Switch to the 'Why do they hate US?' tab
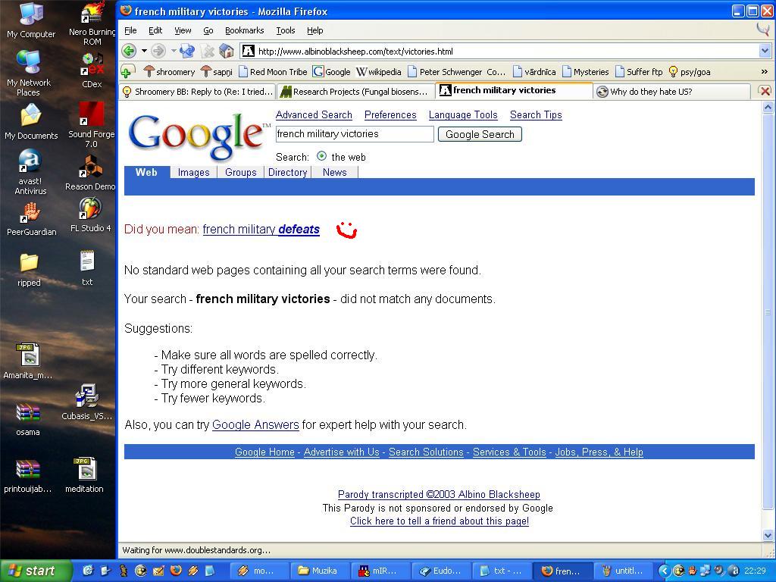 tap(672, 92)
